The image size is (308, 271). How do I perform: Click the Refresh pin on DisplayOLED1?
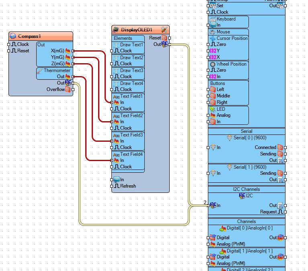[111, 186]
